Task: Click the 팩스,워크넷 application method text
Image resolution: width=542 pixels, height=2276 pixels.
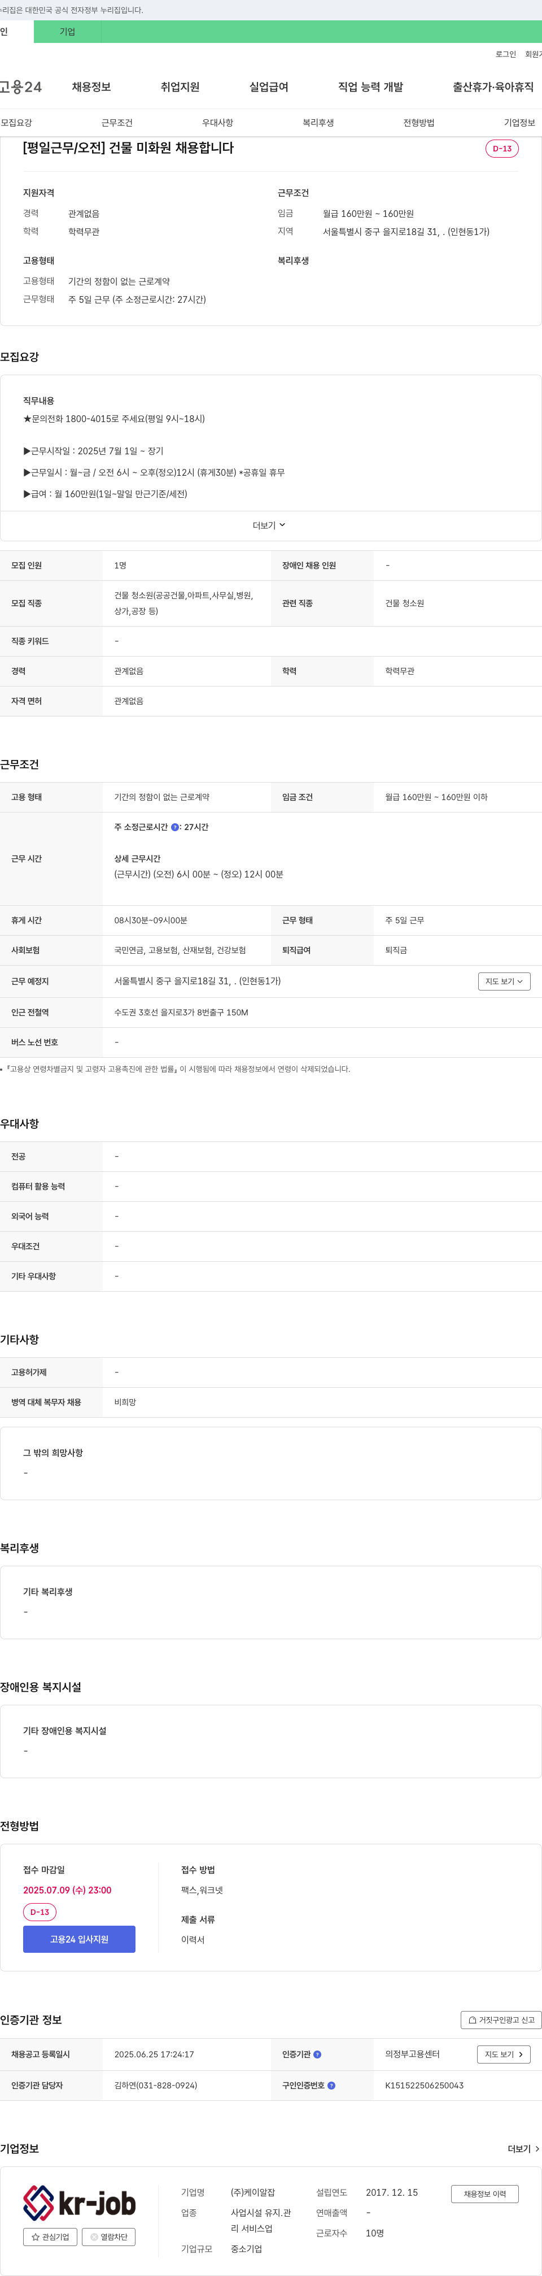Action: click(x=202, y=1890)
